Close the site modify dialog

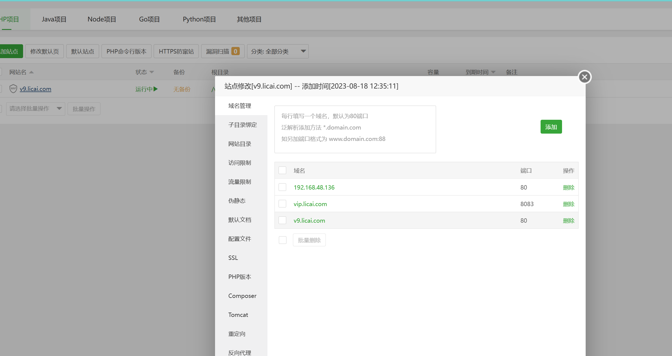tap(585, 77)
